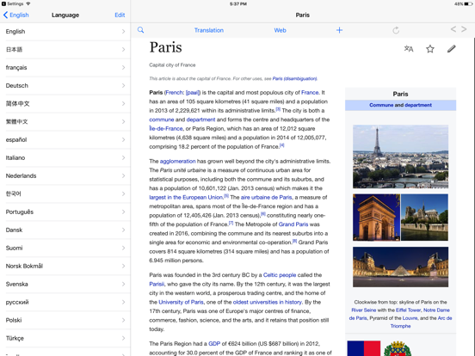Expand Português row chevron
Screen dimensions: 475x356
click(123, 212)
